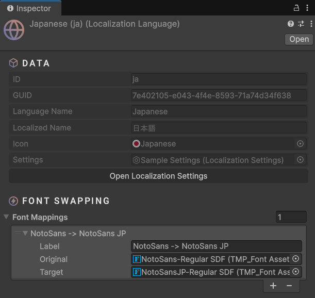The height and width of the screenshot is (298, 315).
Task: Lock the Inspector panel
Action: point(296,8)
